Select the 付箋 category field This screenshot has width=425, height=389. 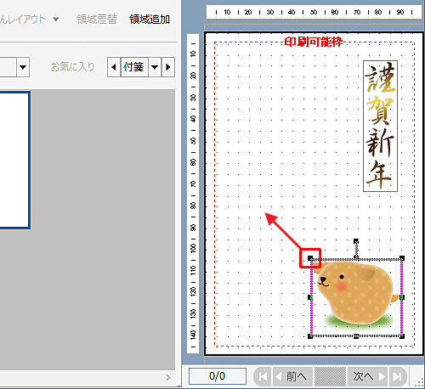point(134,67)
